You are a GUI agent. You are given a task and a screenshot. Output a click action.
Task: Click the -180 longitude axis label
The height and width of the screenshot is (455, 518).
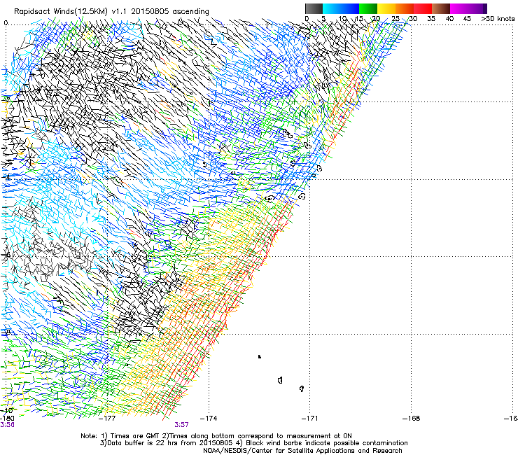(7, 419)
